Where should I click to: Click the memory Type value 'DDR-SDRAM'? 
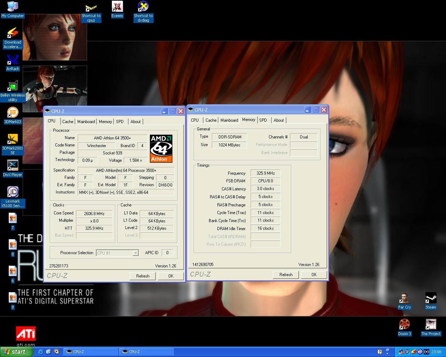230,137
